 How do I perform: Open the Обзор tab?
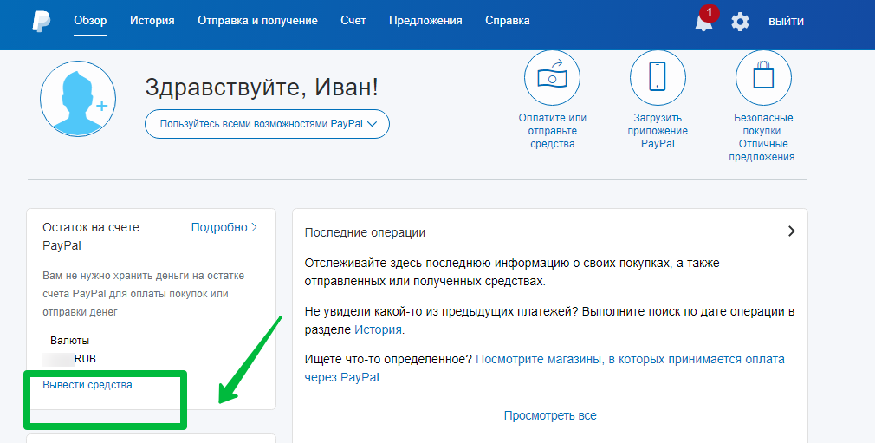pyautogui.click(x=90, y=21)
